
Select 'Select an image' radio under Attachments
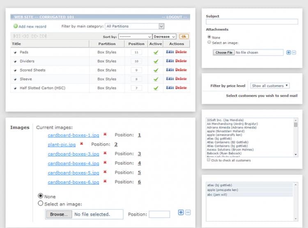[209, 42]
